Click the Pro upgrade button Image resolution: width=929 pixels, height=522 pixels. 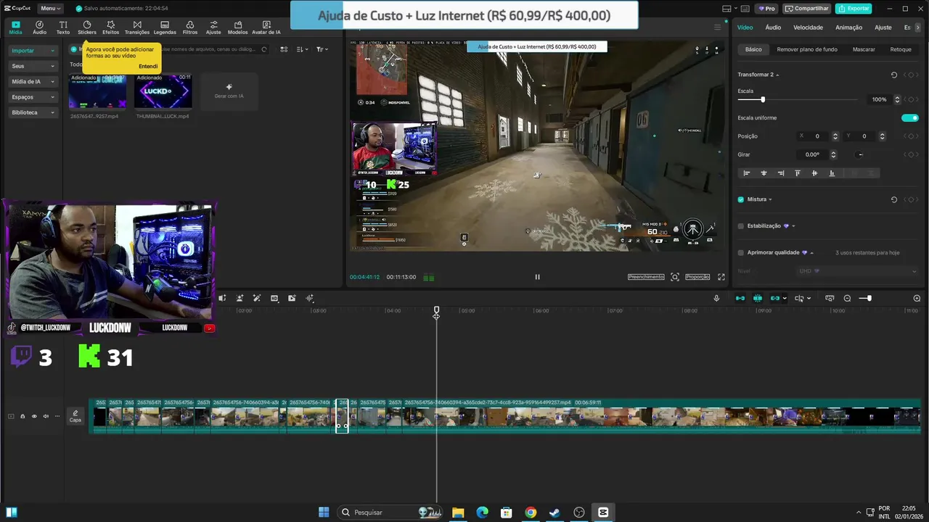click(x=766, y=9)
